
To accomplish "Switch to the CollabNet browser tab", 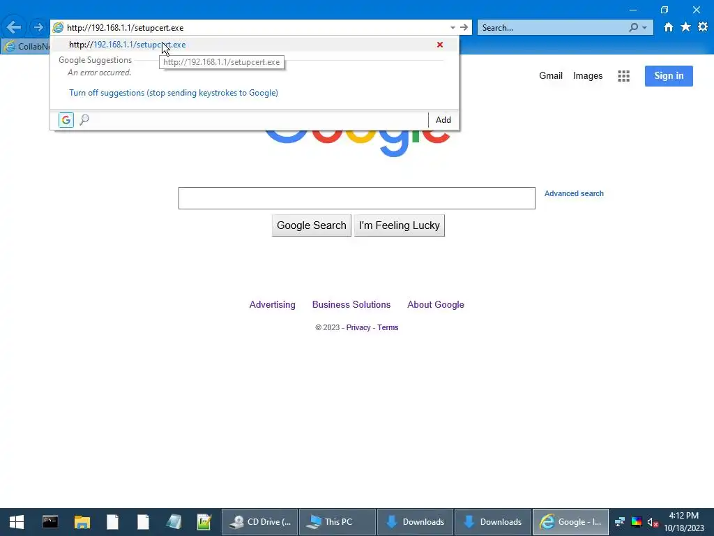I will (26, 46).
